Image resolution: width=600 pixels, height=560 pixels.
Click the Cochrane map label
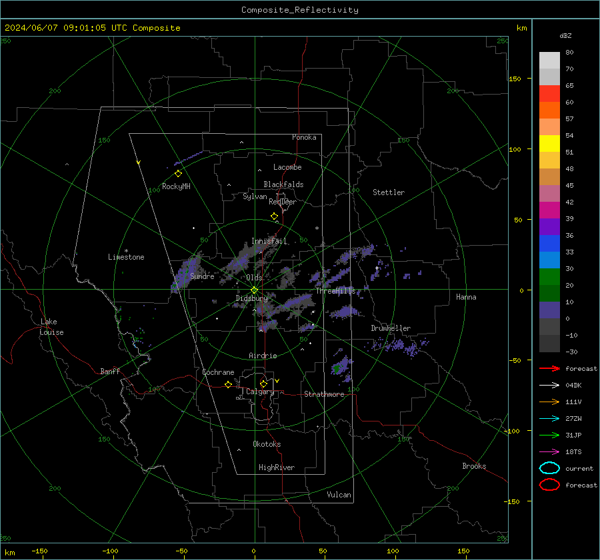[x=218, y=372]
